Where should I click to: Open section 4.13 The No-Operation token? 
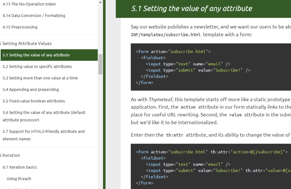(x=29, y=4)
